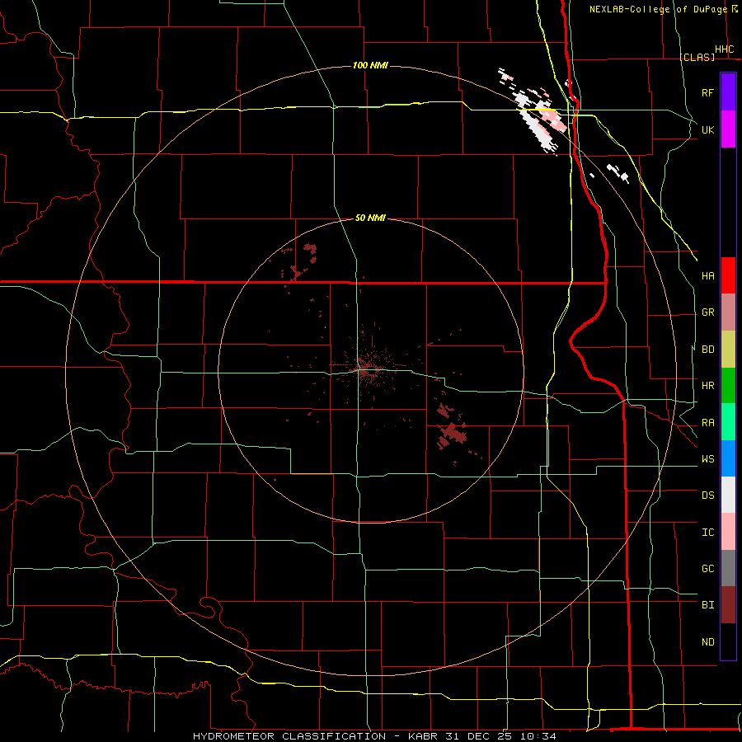Click the IC ice crystals pink swatch
Screen dimensions: 742x742
[x=728, y=532]
